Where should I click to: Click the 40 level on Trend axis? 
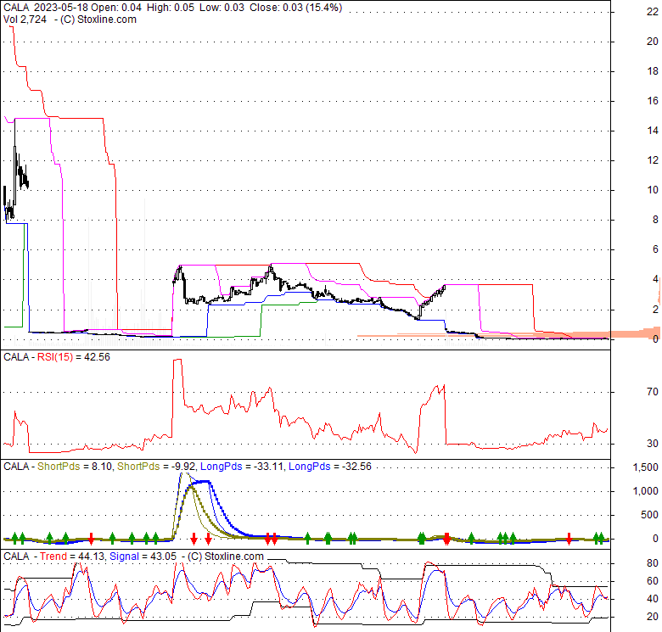(x=653, y=599)
